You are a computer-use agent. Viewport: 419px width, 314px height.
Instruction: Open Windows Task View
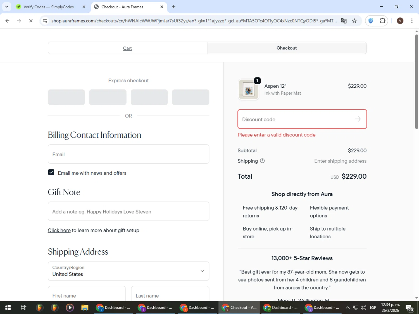[x=24, y=308]
